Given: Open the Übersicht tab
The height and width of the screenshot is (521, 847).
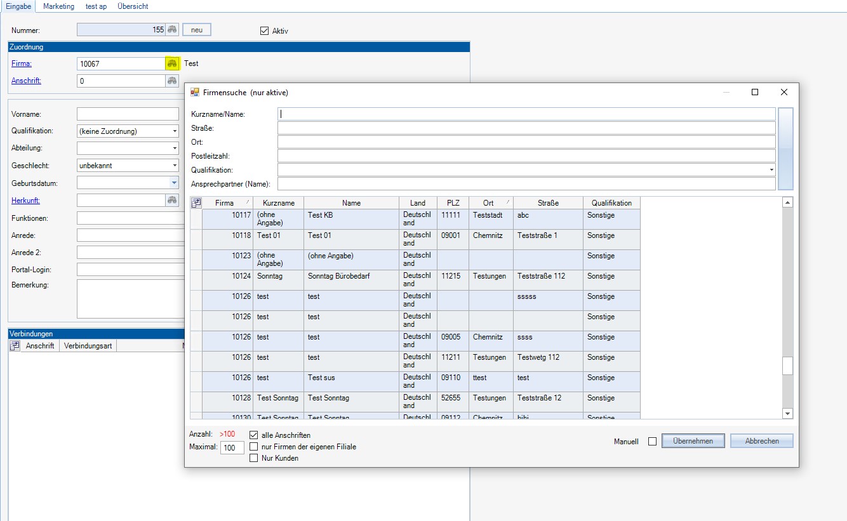Looking at the screenshot, I should 133,6.
